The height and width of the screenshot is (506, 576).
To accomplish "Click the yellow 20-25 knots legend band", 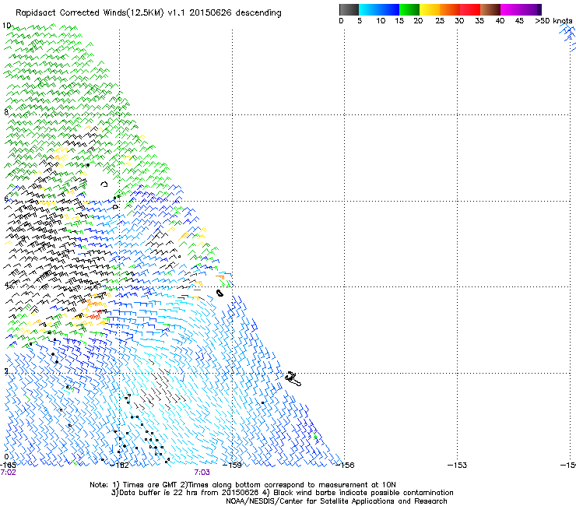I will click(430, 9).
